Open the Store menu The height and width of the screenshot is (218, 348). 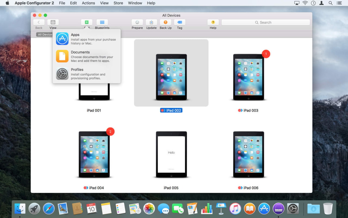(x=118, y=3)
